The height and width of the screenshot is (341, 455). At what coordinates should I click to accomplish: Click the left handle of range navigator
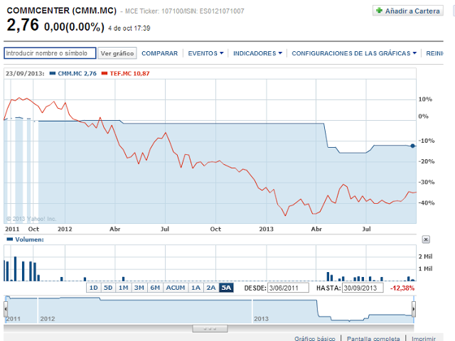[x=6, y=309]
